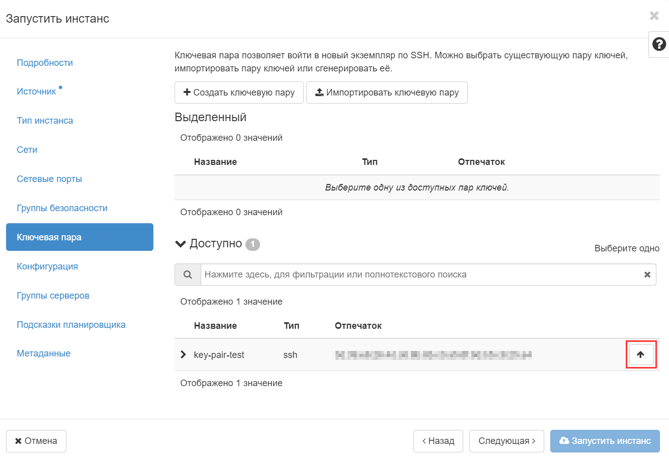Open the Метаданные step

[x=44, y=353]
